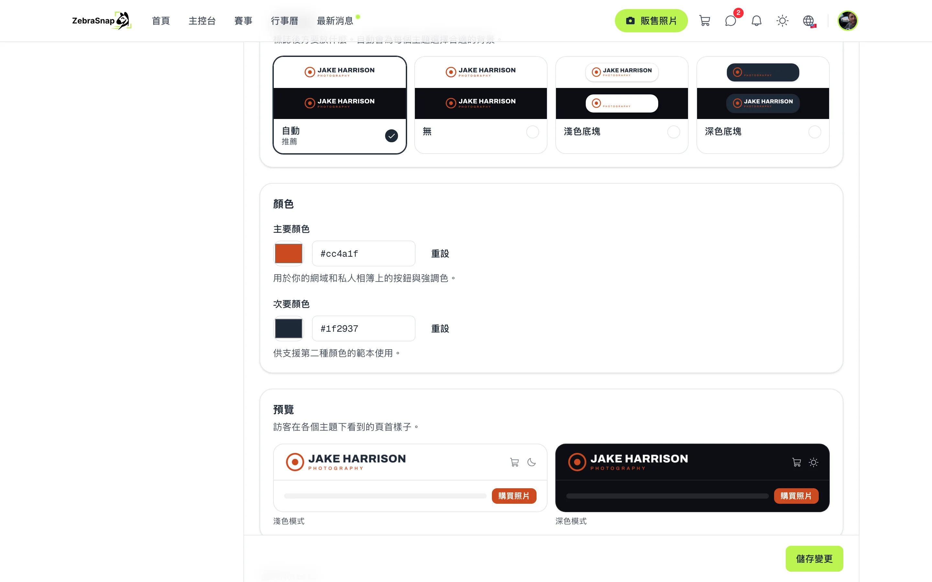Image resolution: width=932 pixels, height=582 pixels.
Task: Open 賽事 navigation item
Action: coord(243,21)
